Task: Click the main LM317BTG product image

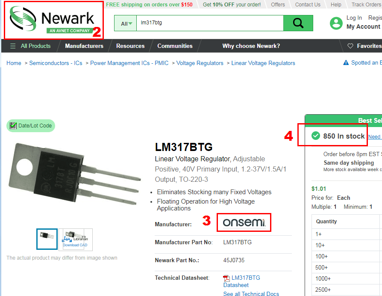Action: pyautogui.click(x=74, y=175)
